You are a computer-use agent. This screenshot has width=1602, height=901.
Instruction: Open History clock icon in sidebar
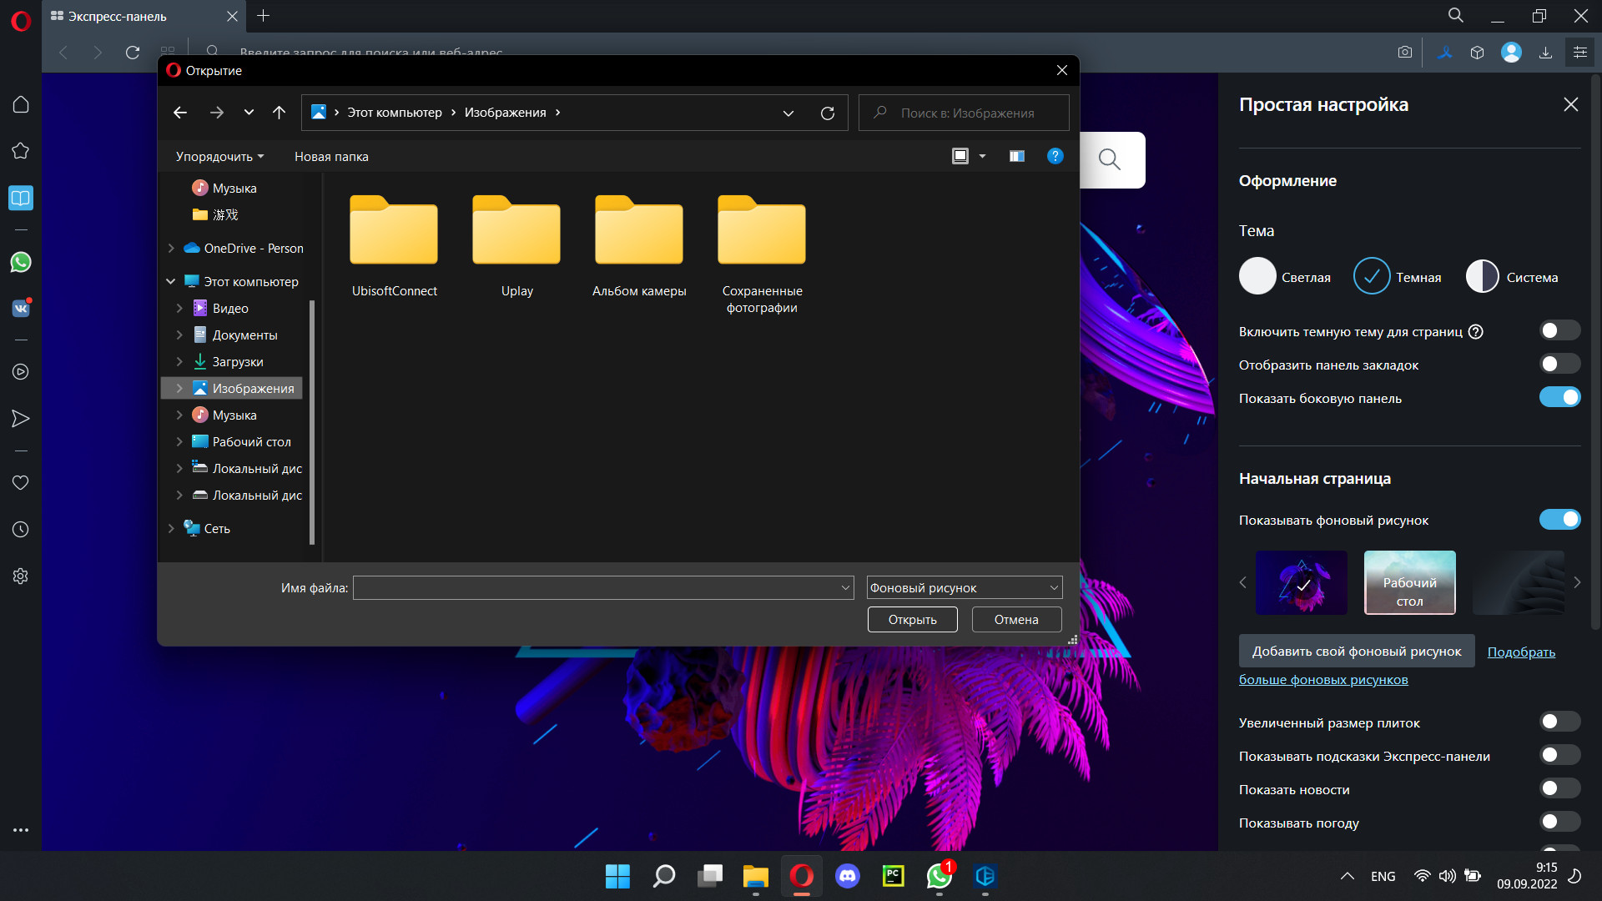coord(21,530)
